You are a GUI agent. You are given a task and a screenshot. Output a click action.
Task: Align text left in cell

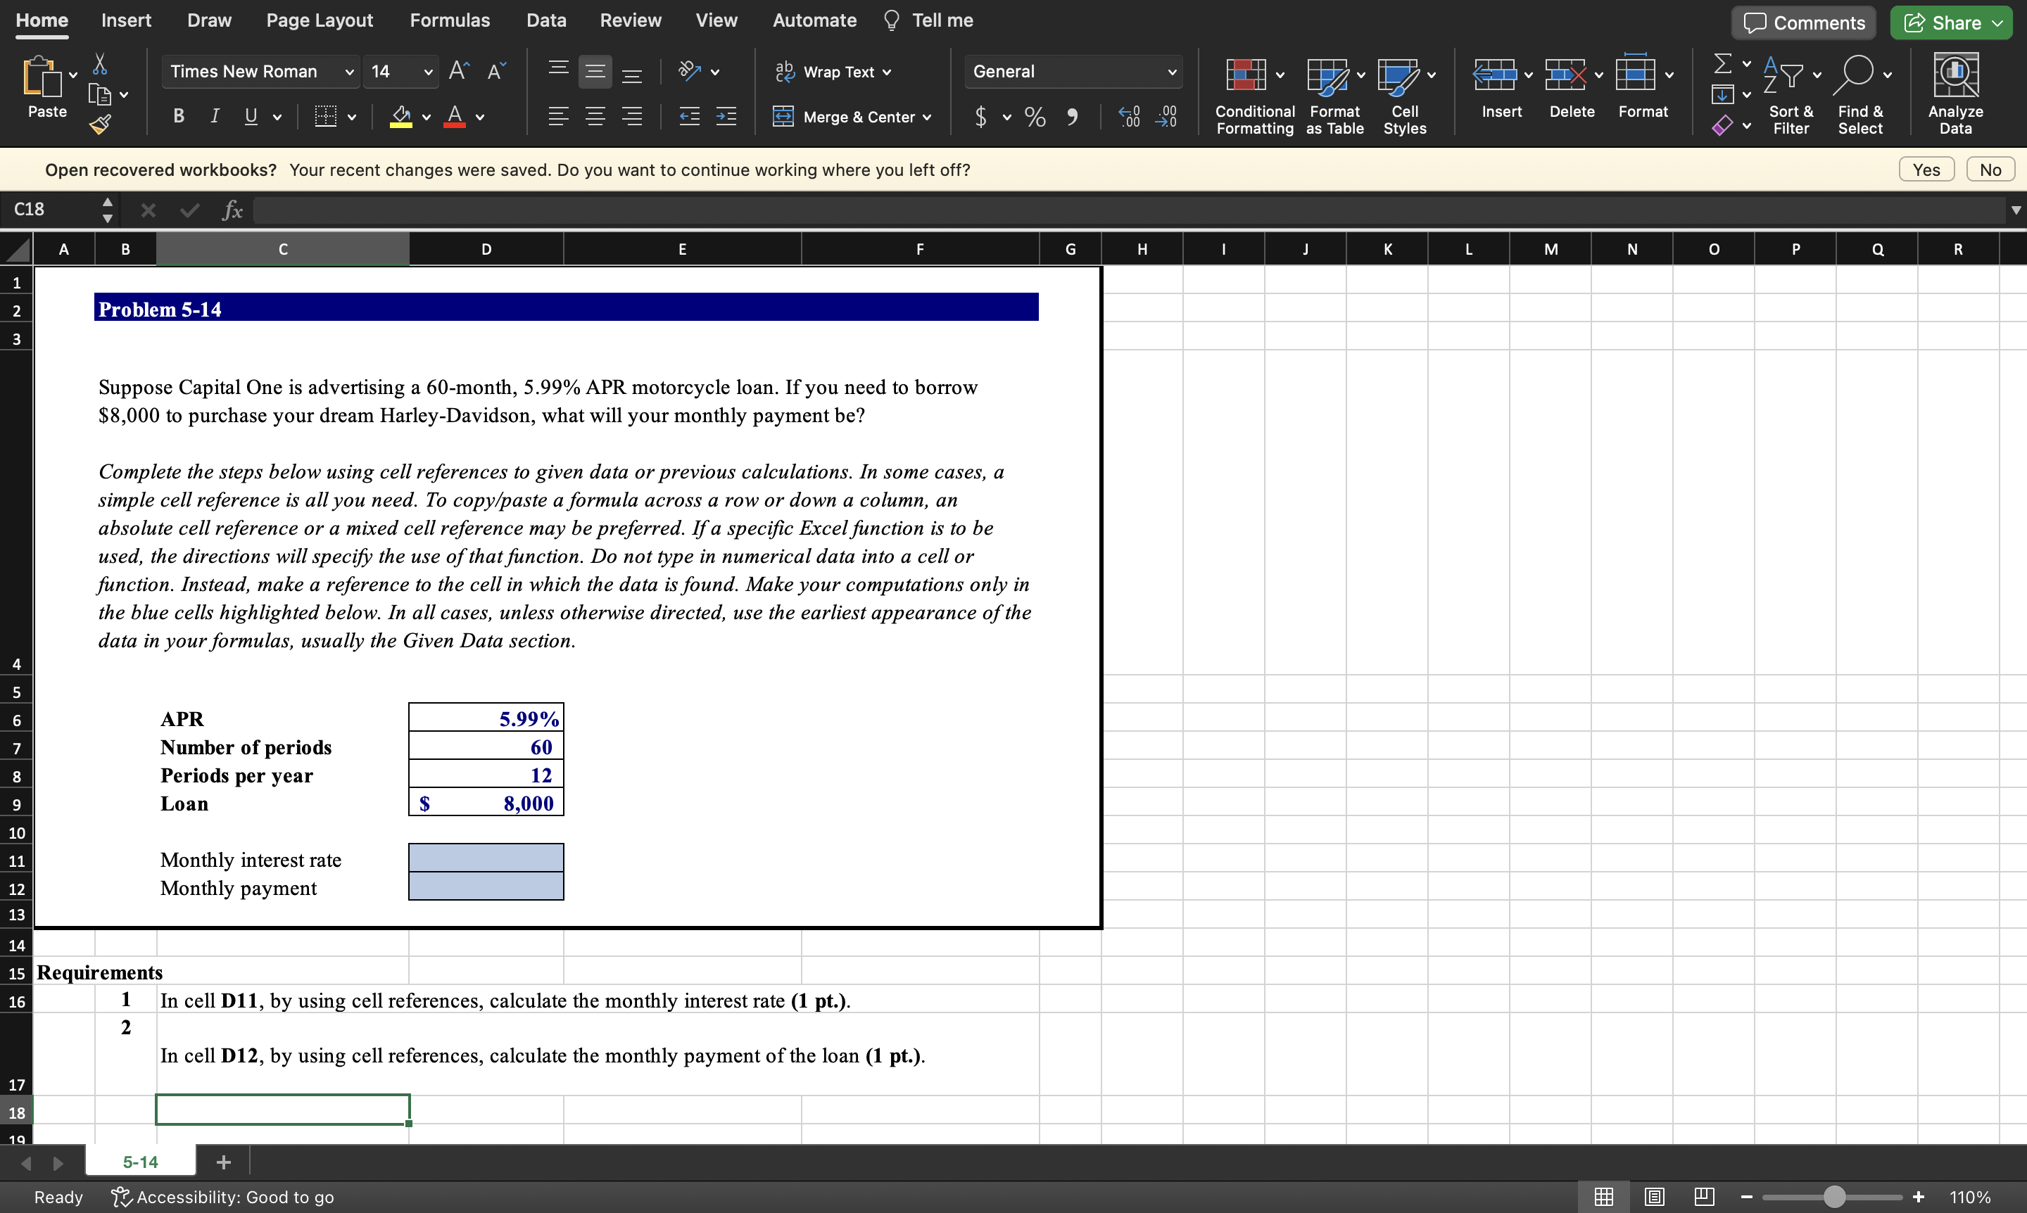click(558, 116)
